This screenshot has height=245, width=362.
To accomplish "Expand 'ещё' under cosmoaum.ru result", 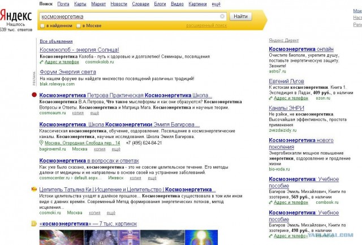I will point(94,113).
